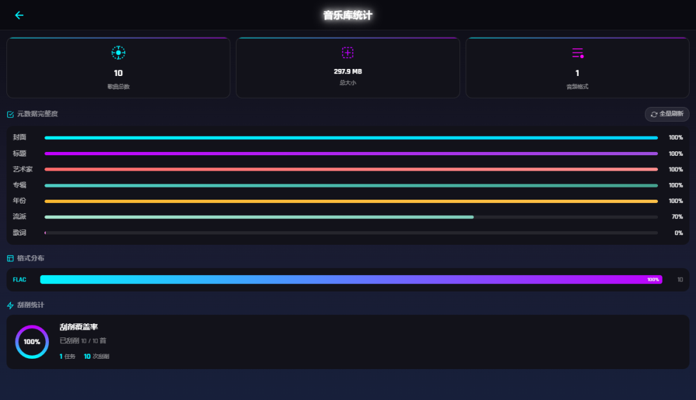Click the 100% scrape coverage ring
The height and width of the screenshot is (400, 696).
(32, 342)
